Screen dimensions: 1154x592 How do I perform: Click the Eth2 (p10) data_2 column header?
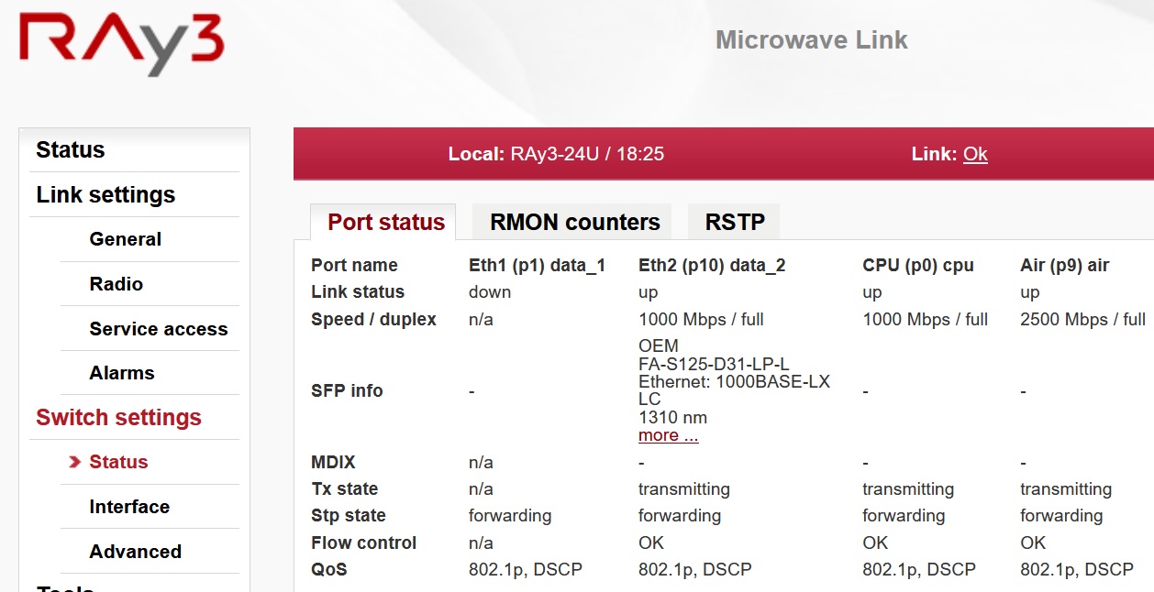pyautogui.click(x=712, y=265)
